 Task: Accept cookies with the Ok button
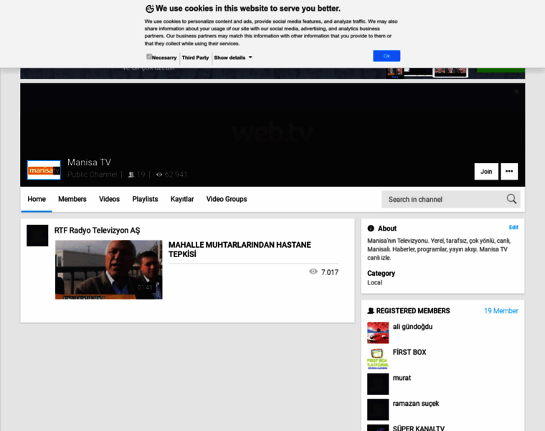coord(386,56)
